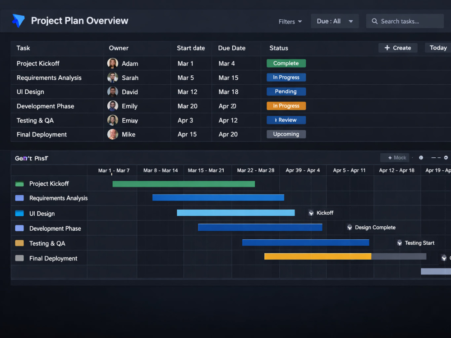Click the Pending status badge
Viewport: 451px width, 338px height.
[286, 91]
